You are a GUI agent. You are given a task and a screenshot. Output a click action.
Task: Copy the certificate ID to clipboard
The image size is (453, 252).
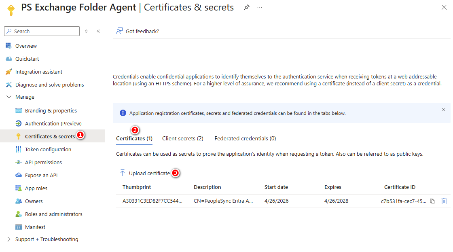pyautogui.click(x=432, y=201)
